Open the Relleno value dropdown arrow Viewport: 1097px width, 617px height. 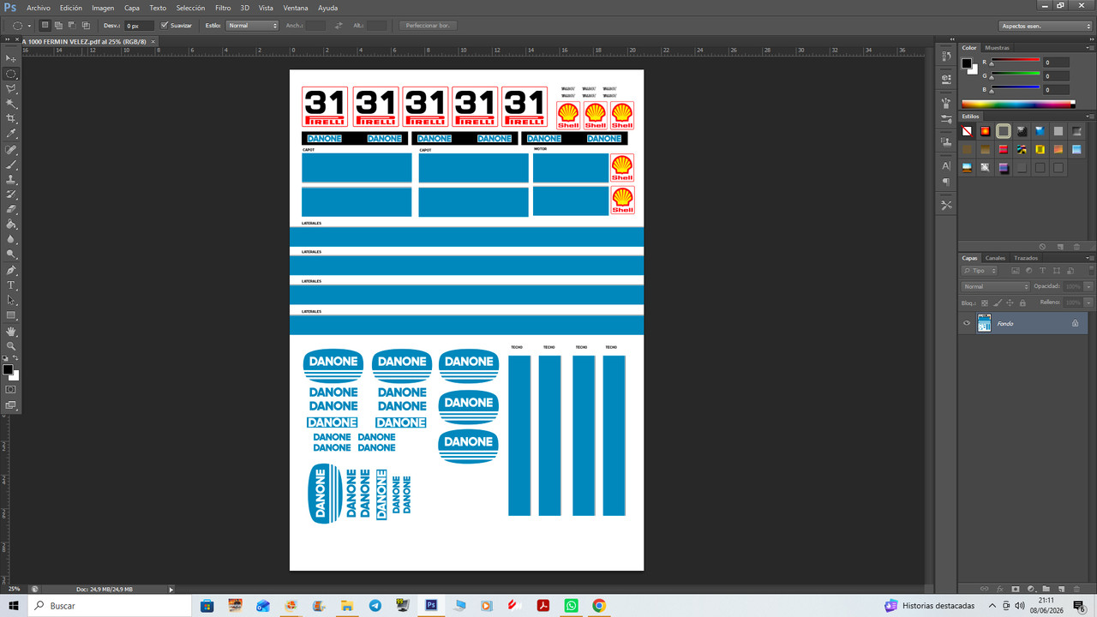click(x=1088, y=303)
